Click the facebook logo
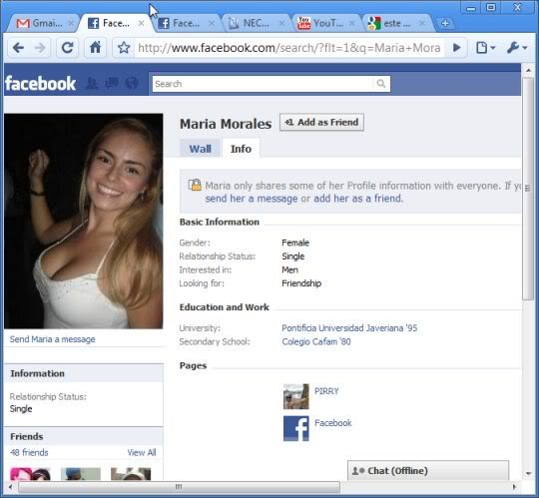 coord(40,84)
